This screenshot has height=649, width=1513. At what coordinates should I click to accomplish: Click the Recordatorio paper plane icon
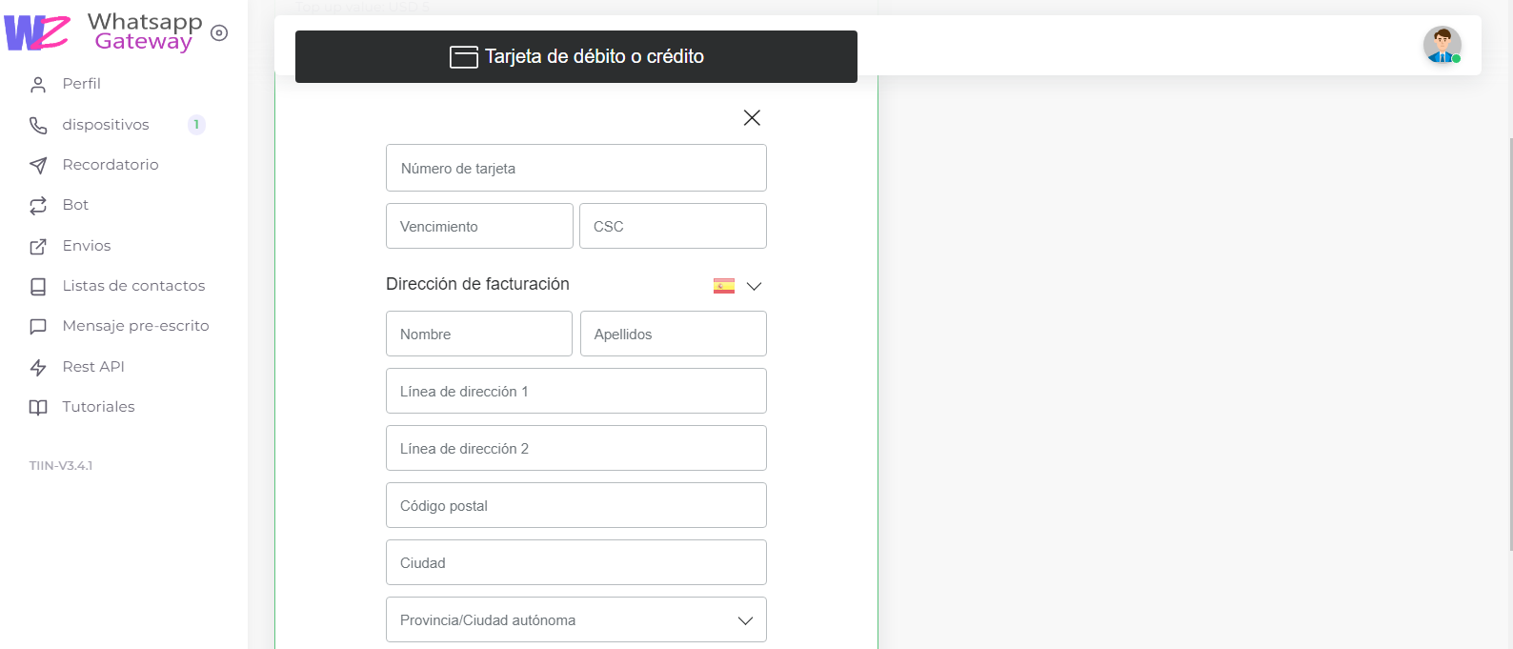point(38,166)
